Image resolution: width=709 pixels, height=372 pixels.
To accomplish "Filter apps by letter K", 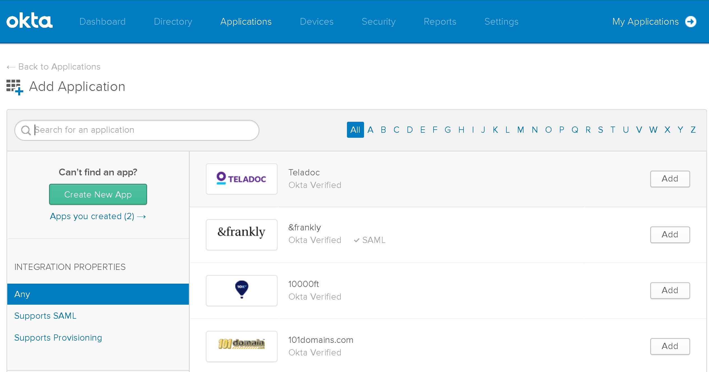I will coord(495,130).
